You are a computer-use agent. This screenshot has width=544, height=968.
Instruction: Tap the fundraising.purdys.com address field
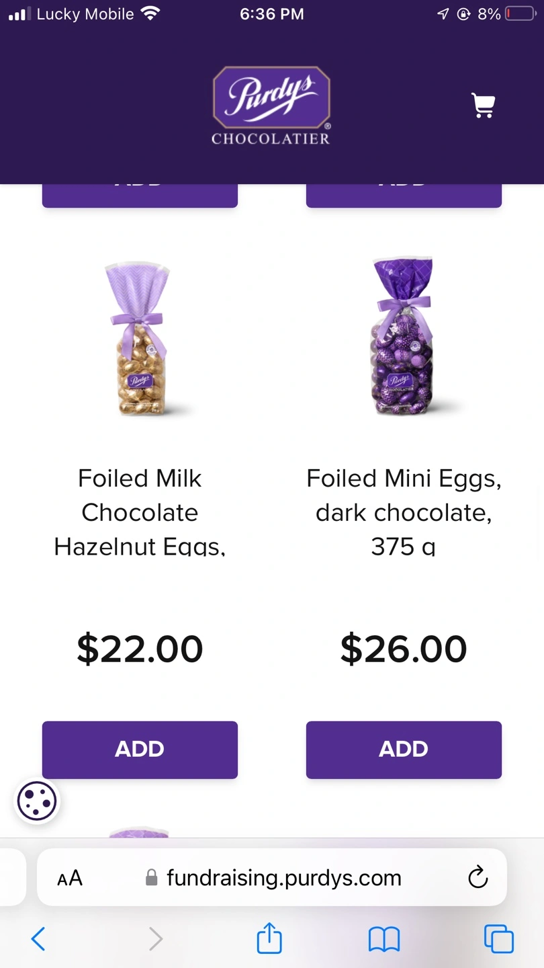(283, 878)
